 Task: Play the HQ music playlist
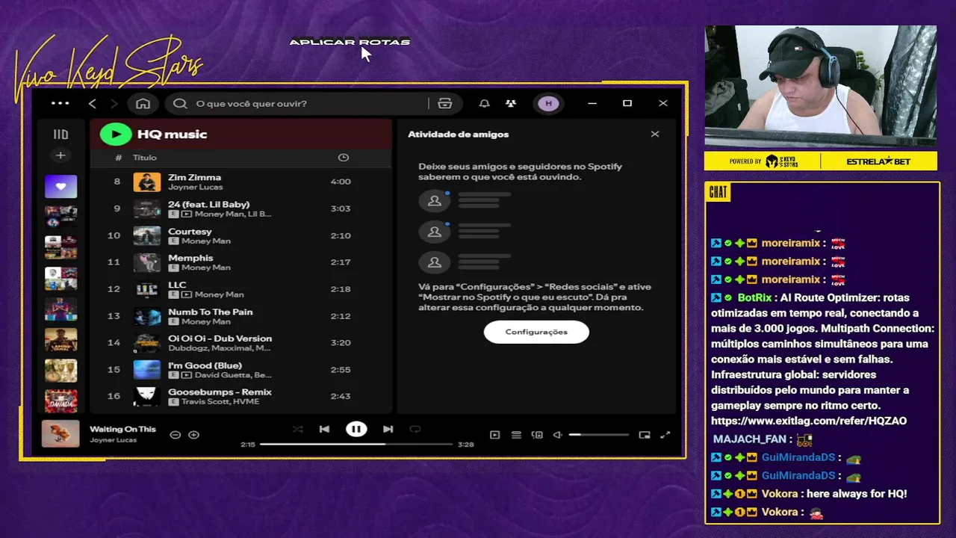[116, 134]
